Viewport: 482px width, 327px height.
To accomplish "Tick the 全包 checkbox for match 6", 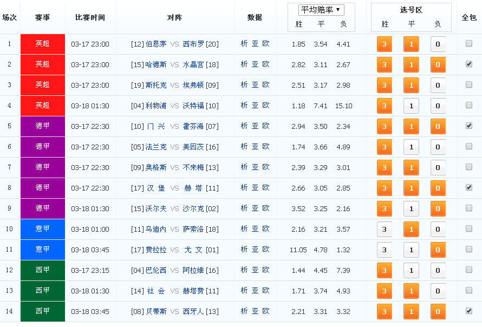I will click(x=469, y=146).
